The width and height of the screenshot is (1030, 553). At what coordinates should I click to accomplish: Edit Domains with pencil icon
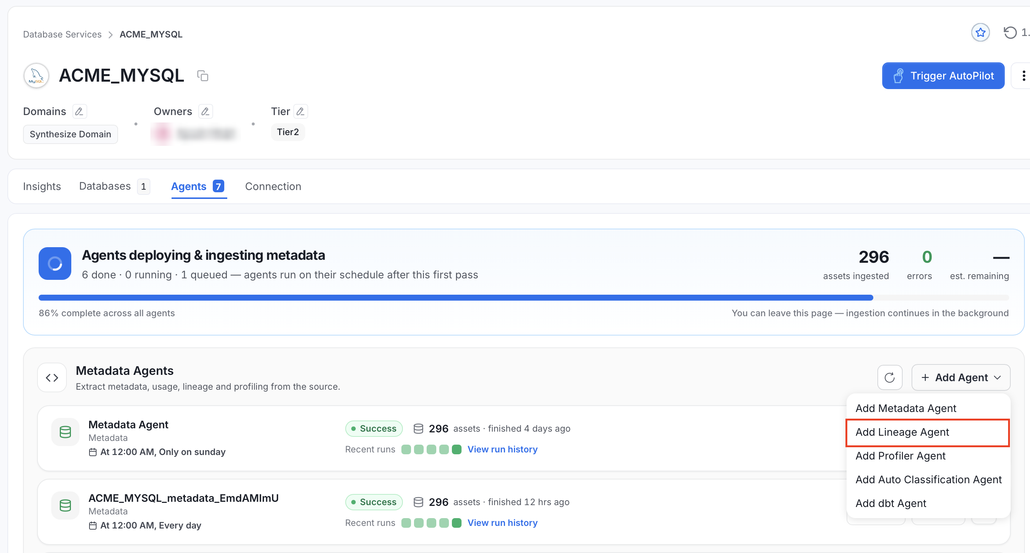pyautogui.click(x=79, y=111)
